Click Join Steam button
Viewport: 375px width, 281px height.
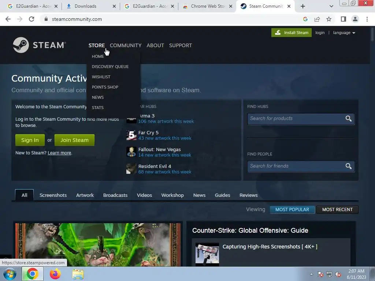tap(74, 140)
